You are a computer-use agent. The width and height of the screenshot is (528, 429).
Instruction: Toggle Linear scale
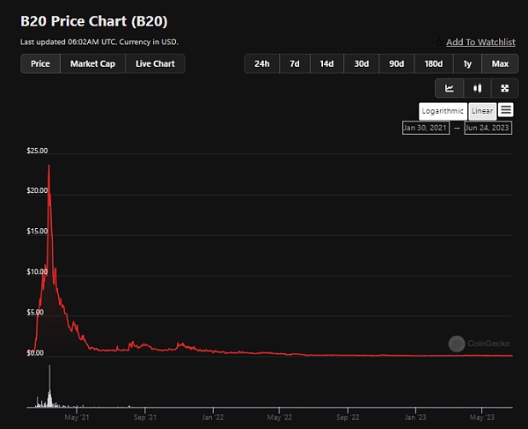481,111
